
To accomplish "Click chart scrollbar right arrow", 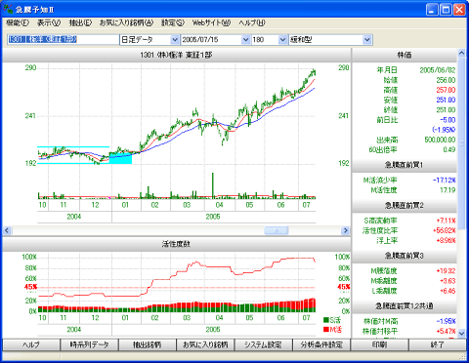I will click(x=345, y=230).
